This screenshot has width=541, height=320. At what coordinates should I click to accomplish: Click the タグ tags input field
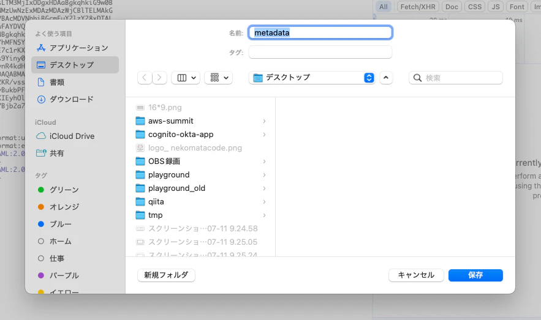pyautogui.click(x=320, y=52)
